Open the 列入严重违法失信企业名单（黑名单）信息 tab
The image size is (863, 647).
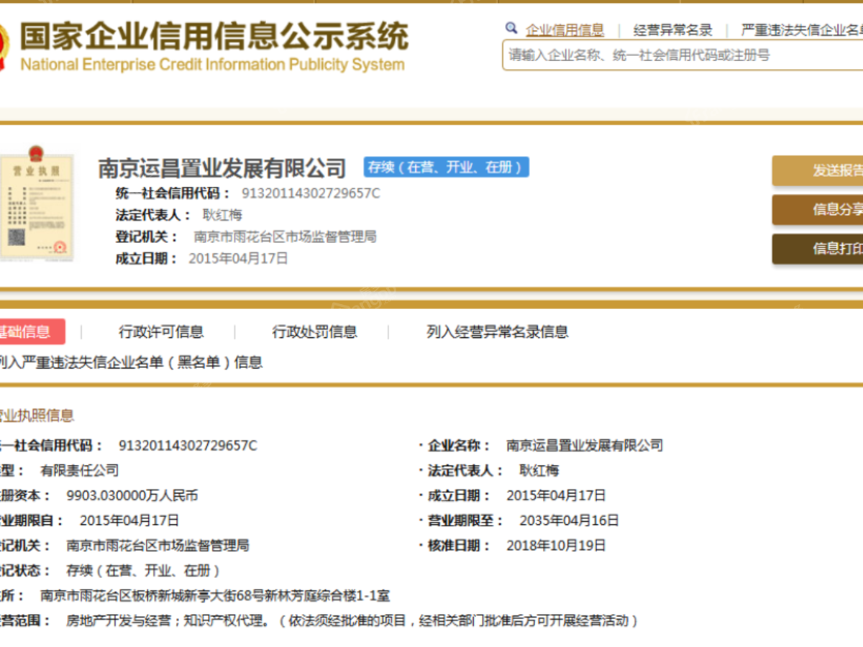tap(132, 362)
